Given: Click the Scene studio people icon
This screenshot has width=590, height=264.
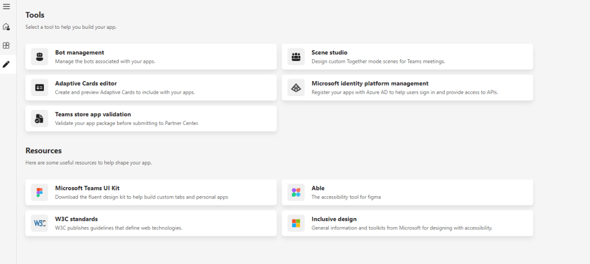Looking at the screenshot, I should [296, 56].
